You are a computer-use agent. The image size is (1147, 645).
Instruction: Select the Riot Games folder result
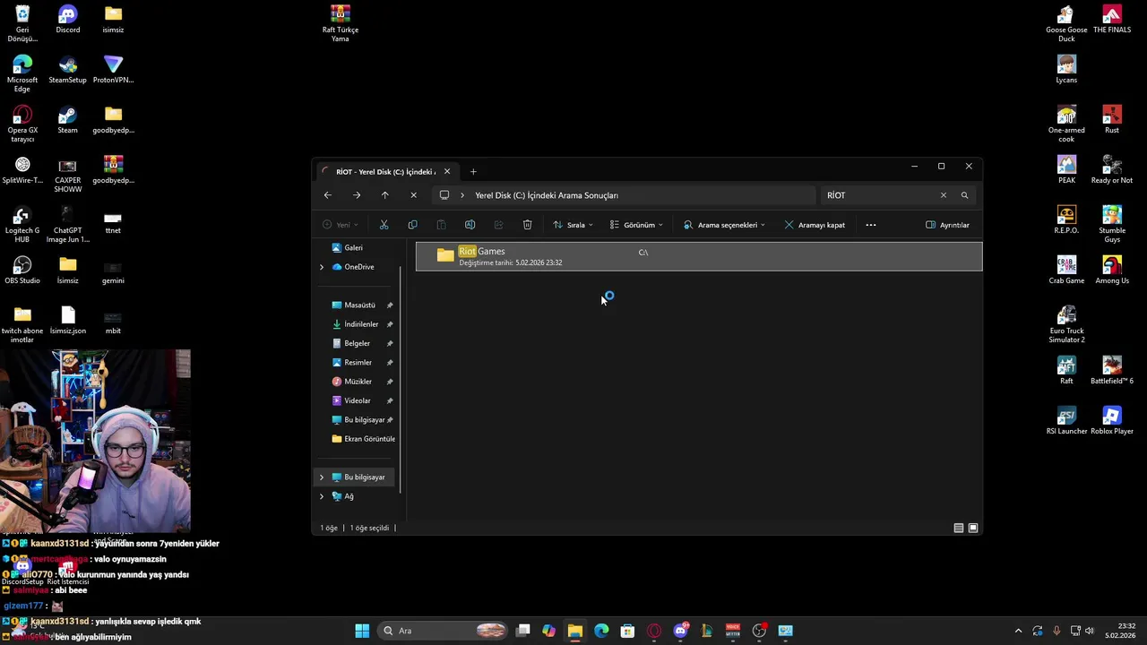click(x=699, y=256)
